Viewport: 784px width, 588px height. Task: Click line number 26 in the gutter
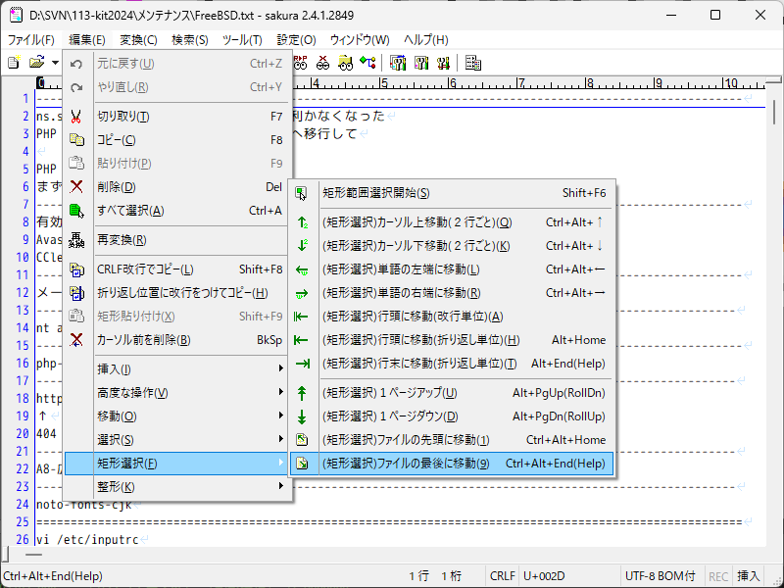point(23,540)
